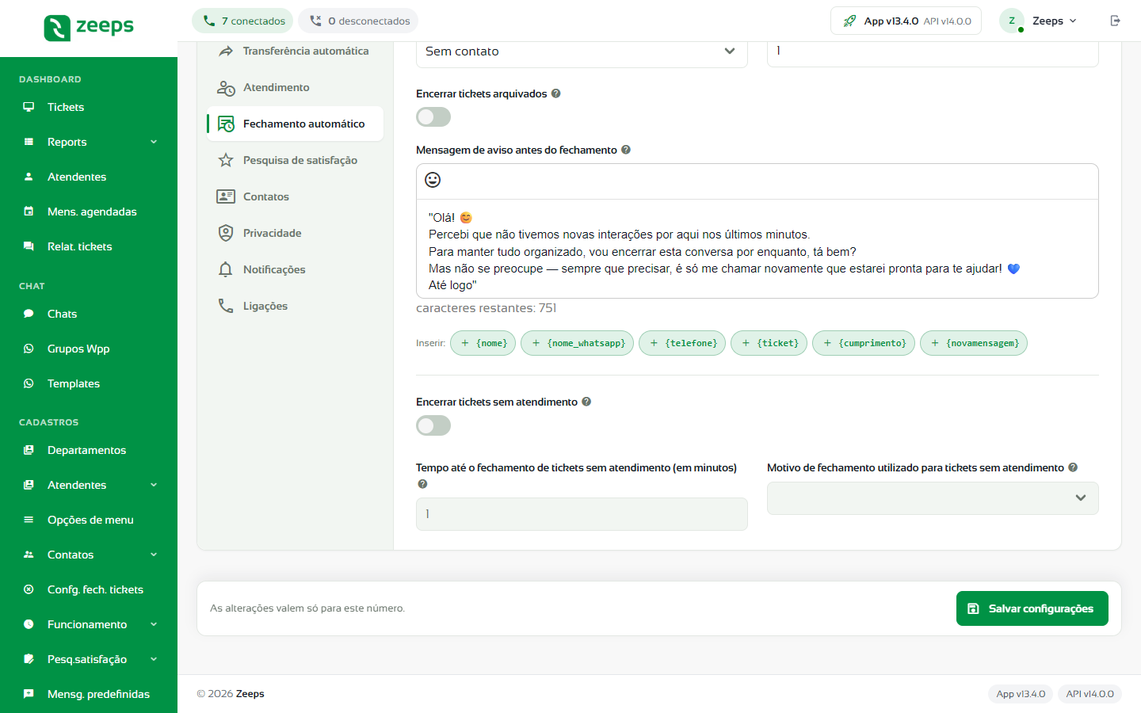1141x713 pixels.
Task: Select the Atendimento settings tab
Action: (x=295, y=87)
